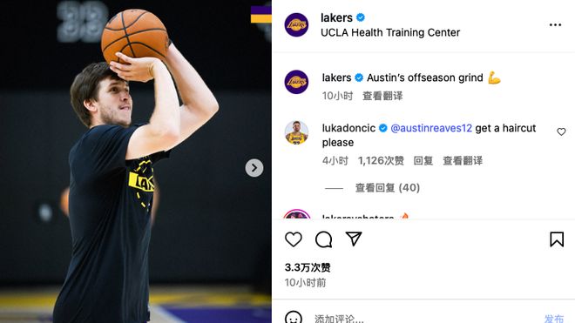The image size is (575, 323).
Task: Like the post with the heart icon
Action: click(x=294, y=239)
